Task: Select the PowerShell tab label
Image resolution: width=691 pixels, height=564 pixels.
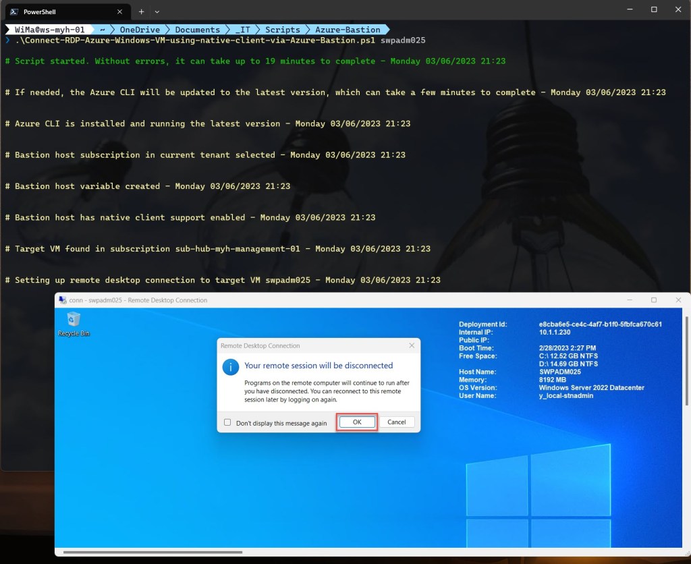Action: coord(40,11)
